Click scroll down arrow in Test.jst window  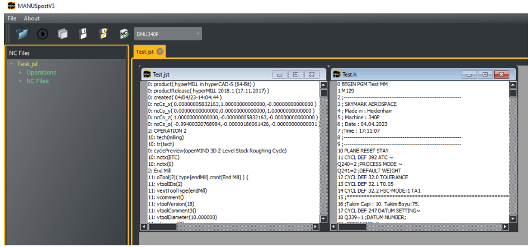323,219
